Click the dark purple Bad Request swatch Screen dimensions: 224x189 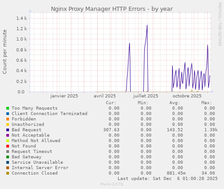click(x=8, y=130)
